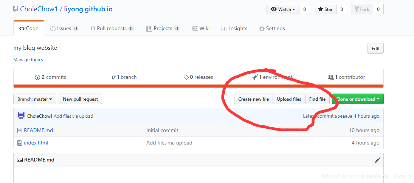414x183 pixels.
Task: Open the CholeChow1 owner link
Action: 39,9
